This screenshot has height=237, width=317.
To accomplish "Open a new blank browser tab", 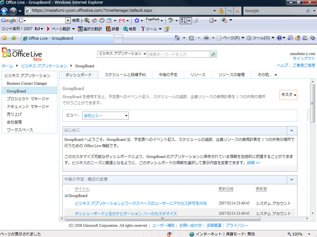I will click(118, 38).
